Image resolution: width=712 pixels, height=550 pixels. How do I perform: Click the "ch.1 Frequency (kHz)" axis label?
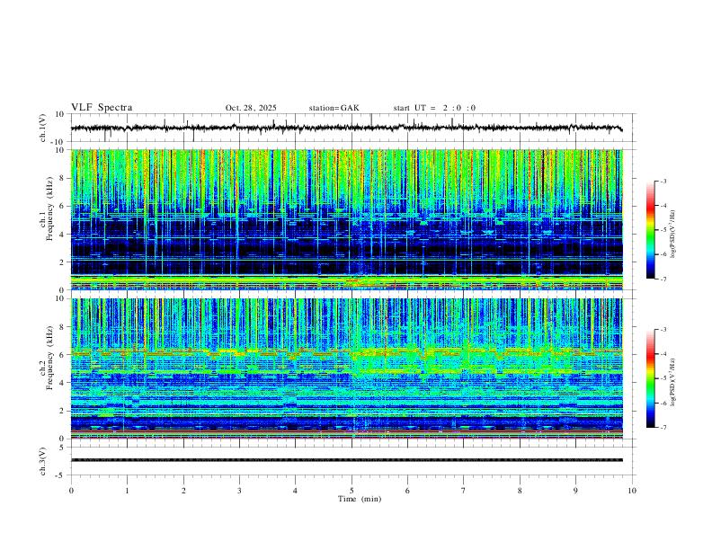click(46, 208)
